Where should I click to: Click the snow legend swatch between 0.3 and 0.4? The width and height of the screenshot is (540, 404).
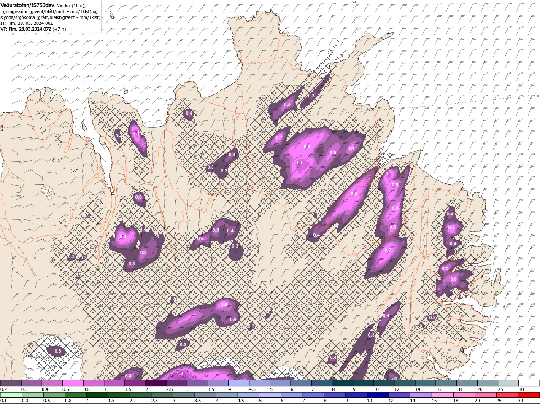click(32, 383)
